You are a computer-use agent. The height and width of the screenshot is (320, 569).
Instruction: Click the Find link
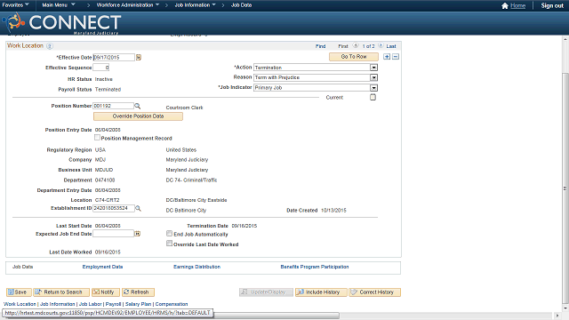coord(320,46)
